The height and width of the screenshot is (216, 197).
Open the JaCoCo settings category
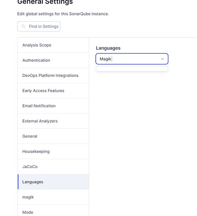pyautogui.click(x=53, y=167)
